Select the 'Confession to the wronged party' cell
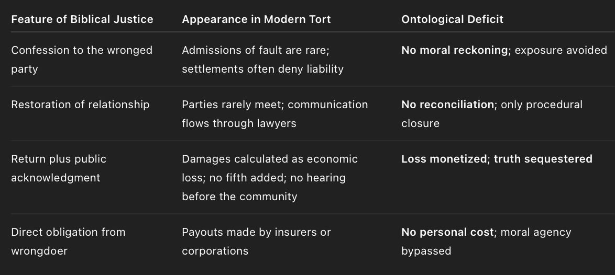Screen dimensions: 615x275 coord(82,60)
